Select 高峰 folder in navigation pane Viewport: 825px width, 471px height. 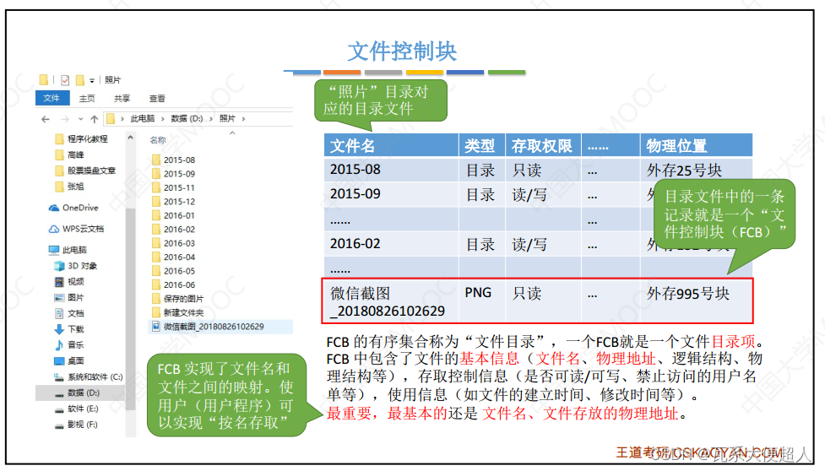70,154
